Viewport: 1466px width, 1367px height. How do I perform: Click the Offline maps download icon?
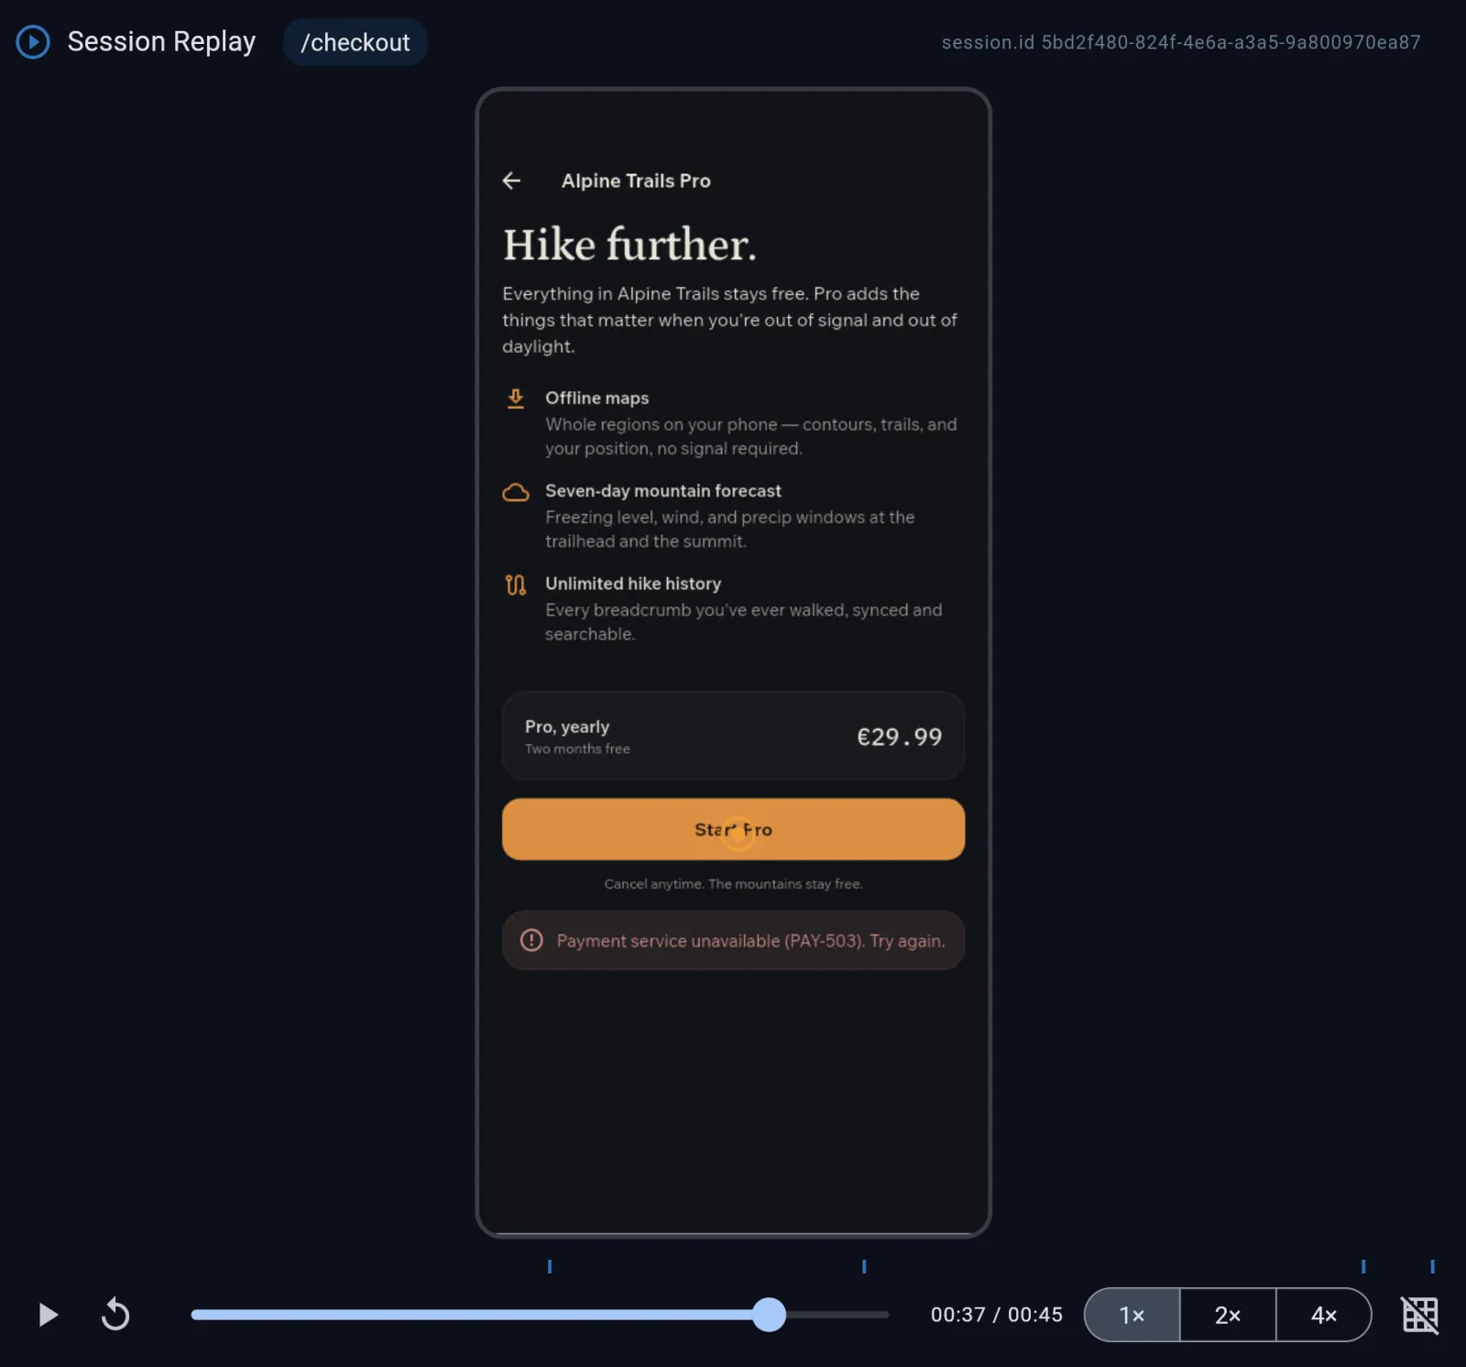[516, 399]
